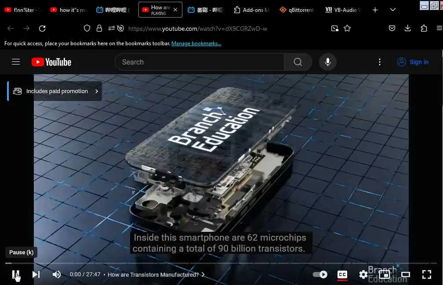This screenshot has width=443, height=285.
Task: Switch to the first 哔哩哔哩 tab
Action: point(113,10)
